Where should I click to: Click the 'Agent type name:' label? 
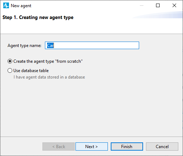pyautogui.click(x=24, y=46)
